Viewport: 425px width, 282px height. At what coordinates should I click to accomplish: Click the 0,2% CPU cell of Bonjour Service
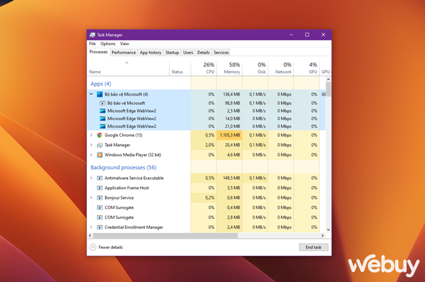(x=204, y=198)
